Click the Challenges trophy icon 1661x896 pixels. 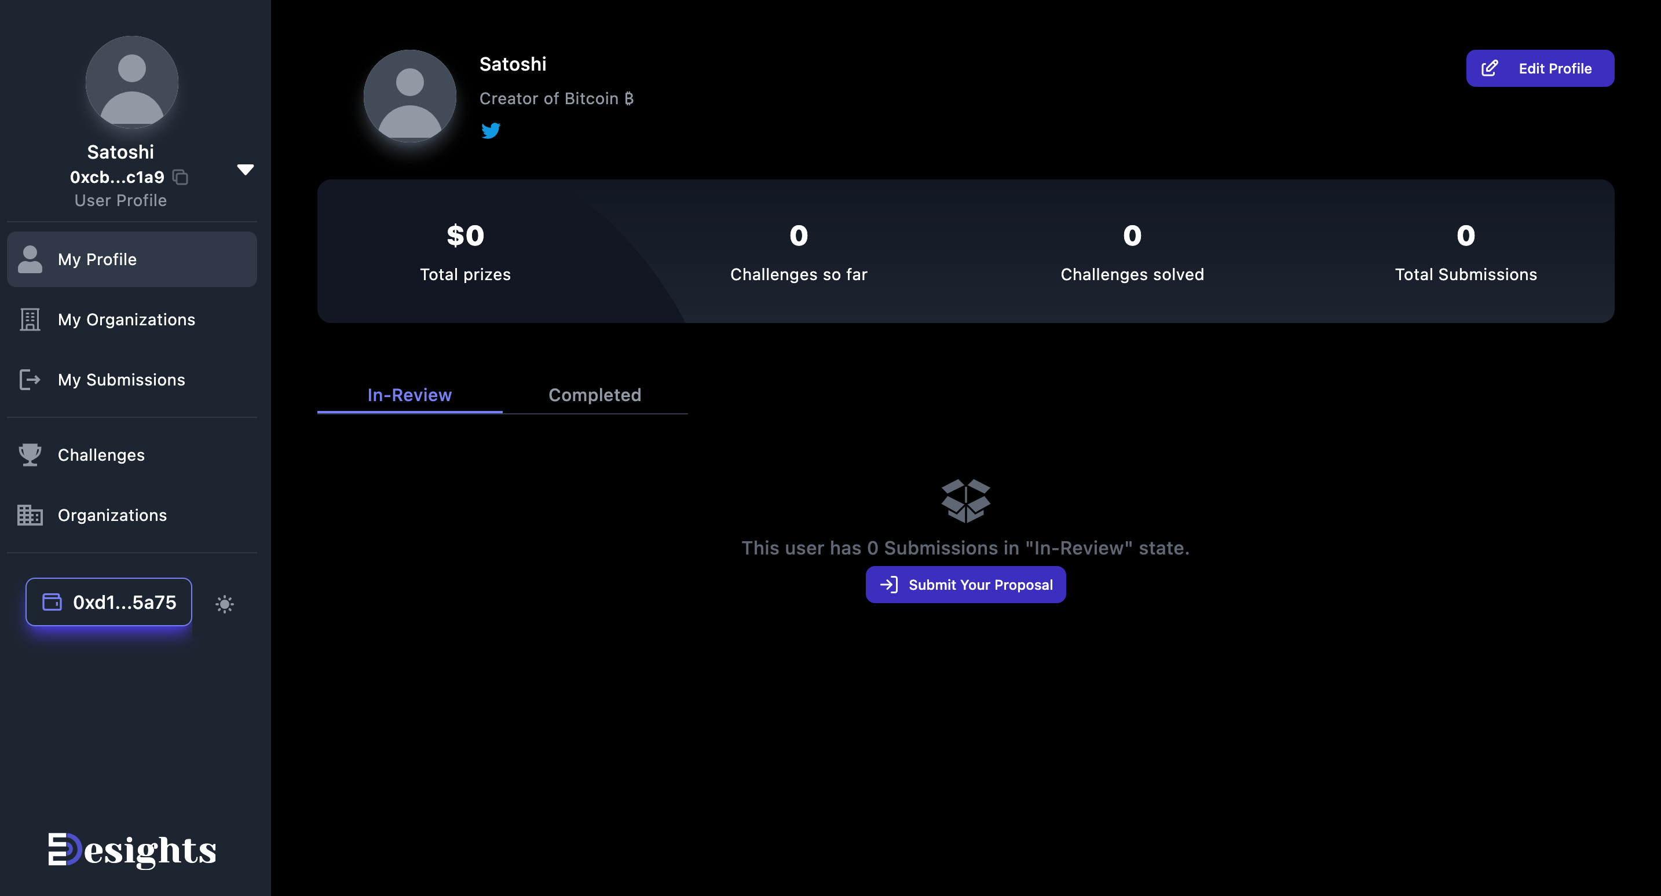[x=30, y=455]
